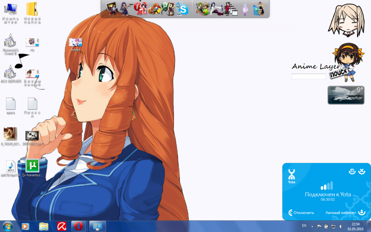Switch to Opera in the taskbar
Viewport: 371px width, 232px height.
click(x=78, y=226)
